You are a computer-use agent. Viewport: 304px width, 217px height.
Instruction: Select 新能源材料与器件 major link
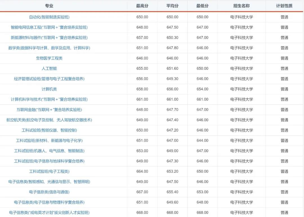[49, 37]
